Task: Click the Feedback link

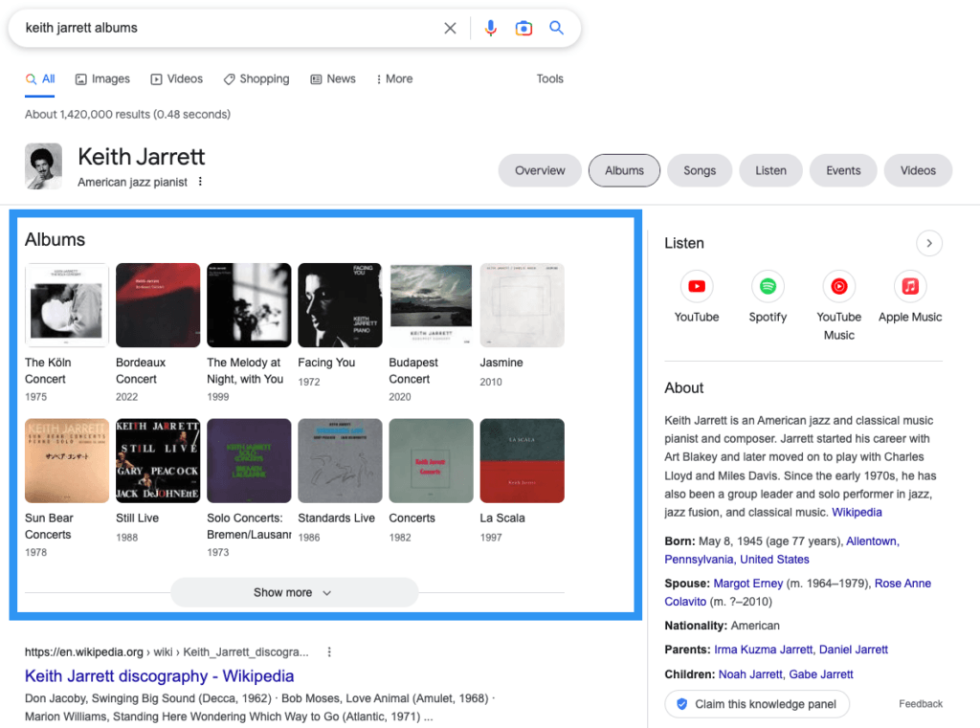Action: tap(921, 704)
